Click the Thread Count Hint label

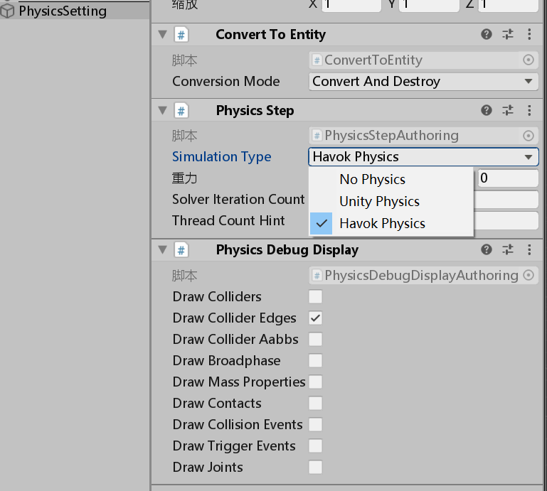[x=228, y=220]
